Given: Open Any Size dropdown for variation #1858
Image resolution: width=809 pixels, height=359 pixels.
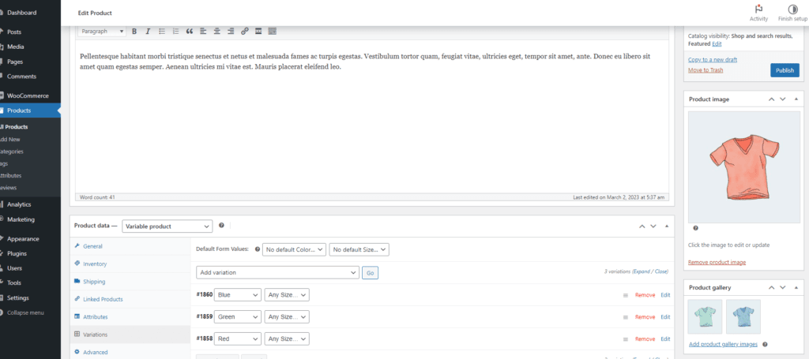Looking at the screenshot, I should tap(287, 339).
